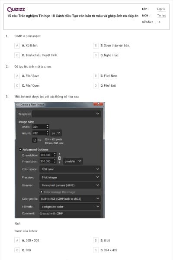The image size is (173, 260).
Task: Click the Comment text field
Action: 70,214
